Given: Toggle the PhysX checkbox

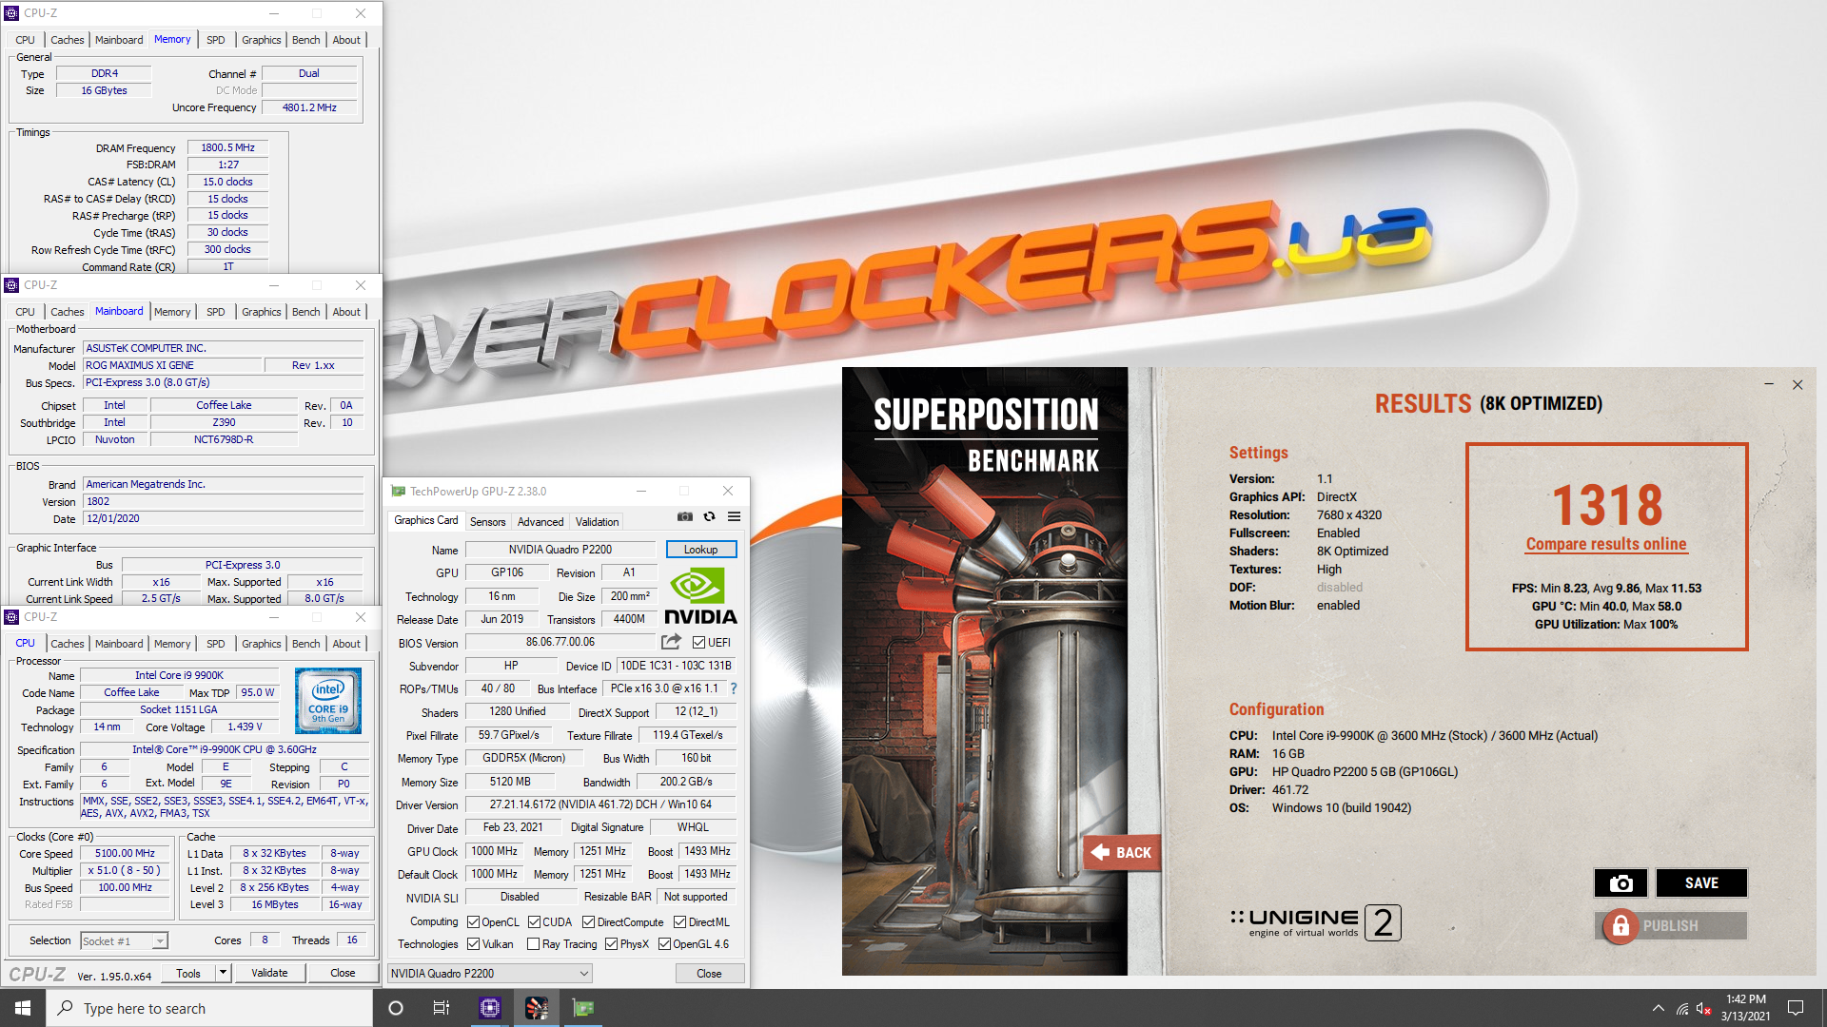Looking at the screenshot, I should point(612,943).
